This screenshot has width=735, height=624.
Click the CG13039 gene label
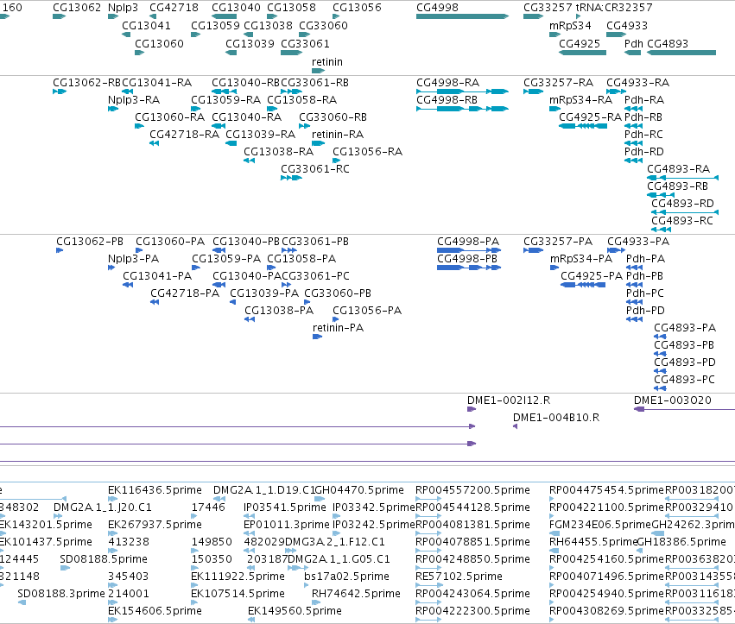click(250, 43)
